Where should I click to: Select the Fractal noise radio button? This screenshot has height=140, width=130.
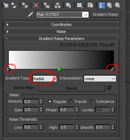pos(71,101)
